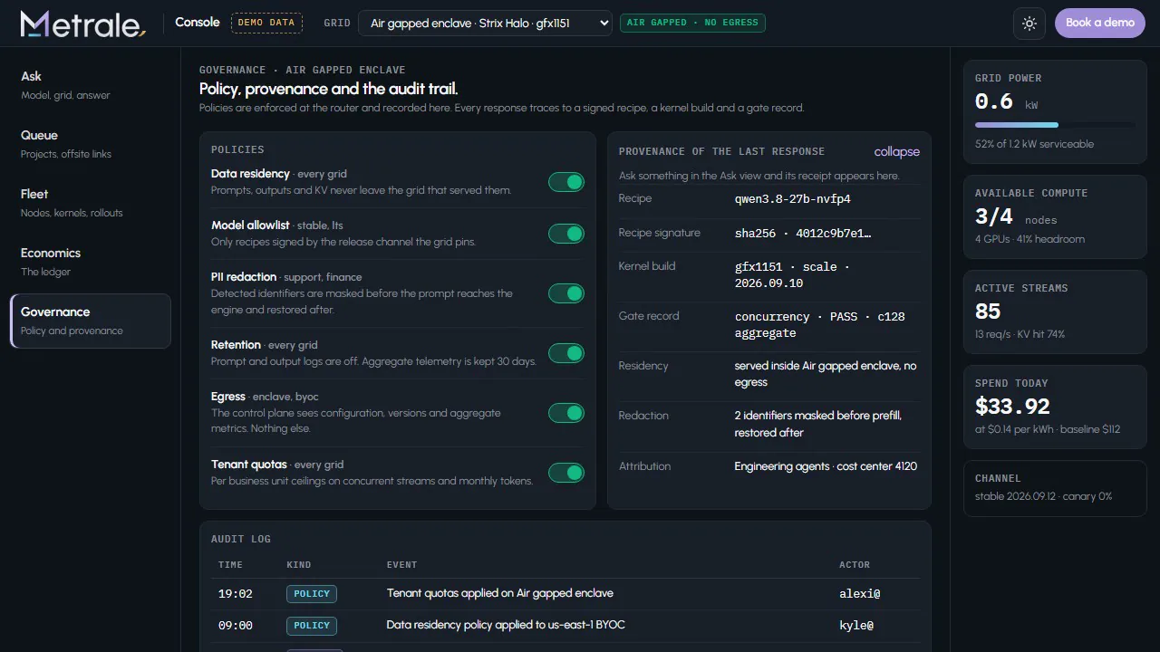The height and width of the screenshot is (652, 1160).
Task: Click the Channel stable 2026.09.12 card
Action: point(1055,488)
